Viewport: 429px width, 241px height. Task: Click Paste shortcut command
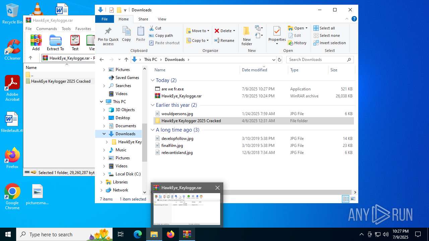(x=164, y=43)
